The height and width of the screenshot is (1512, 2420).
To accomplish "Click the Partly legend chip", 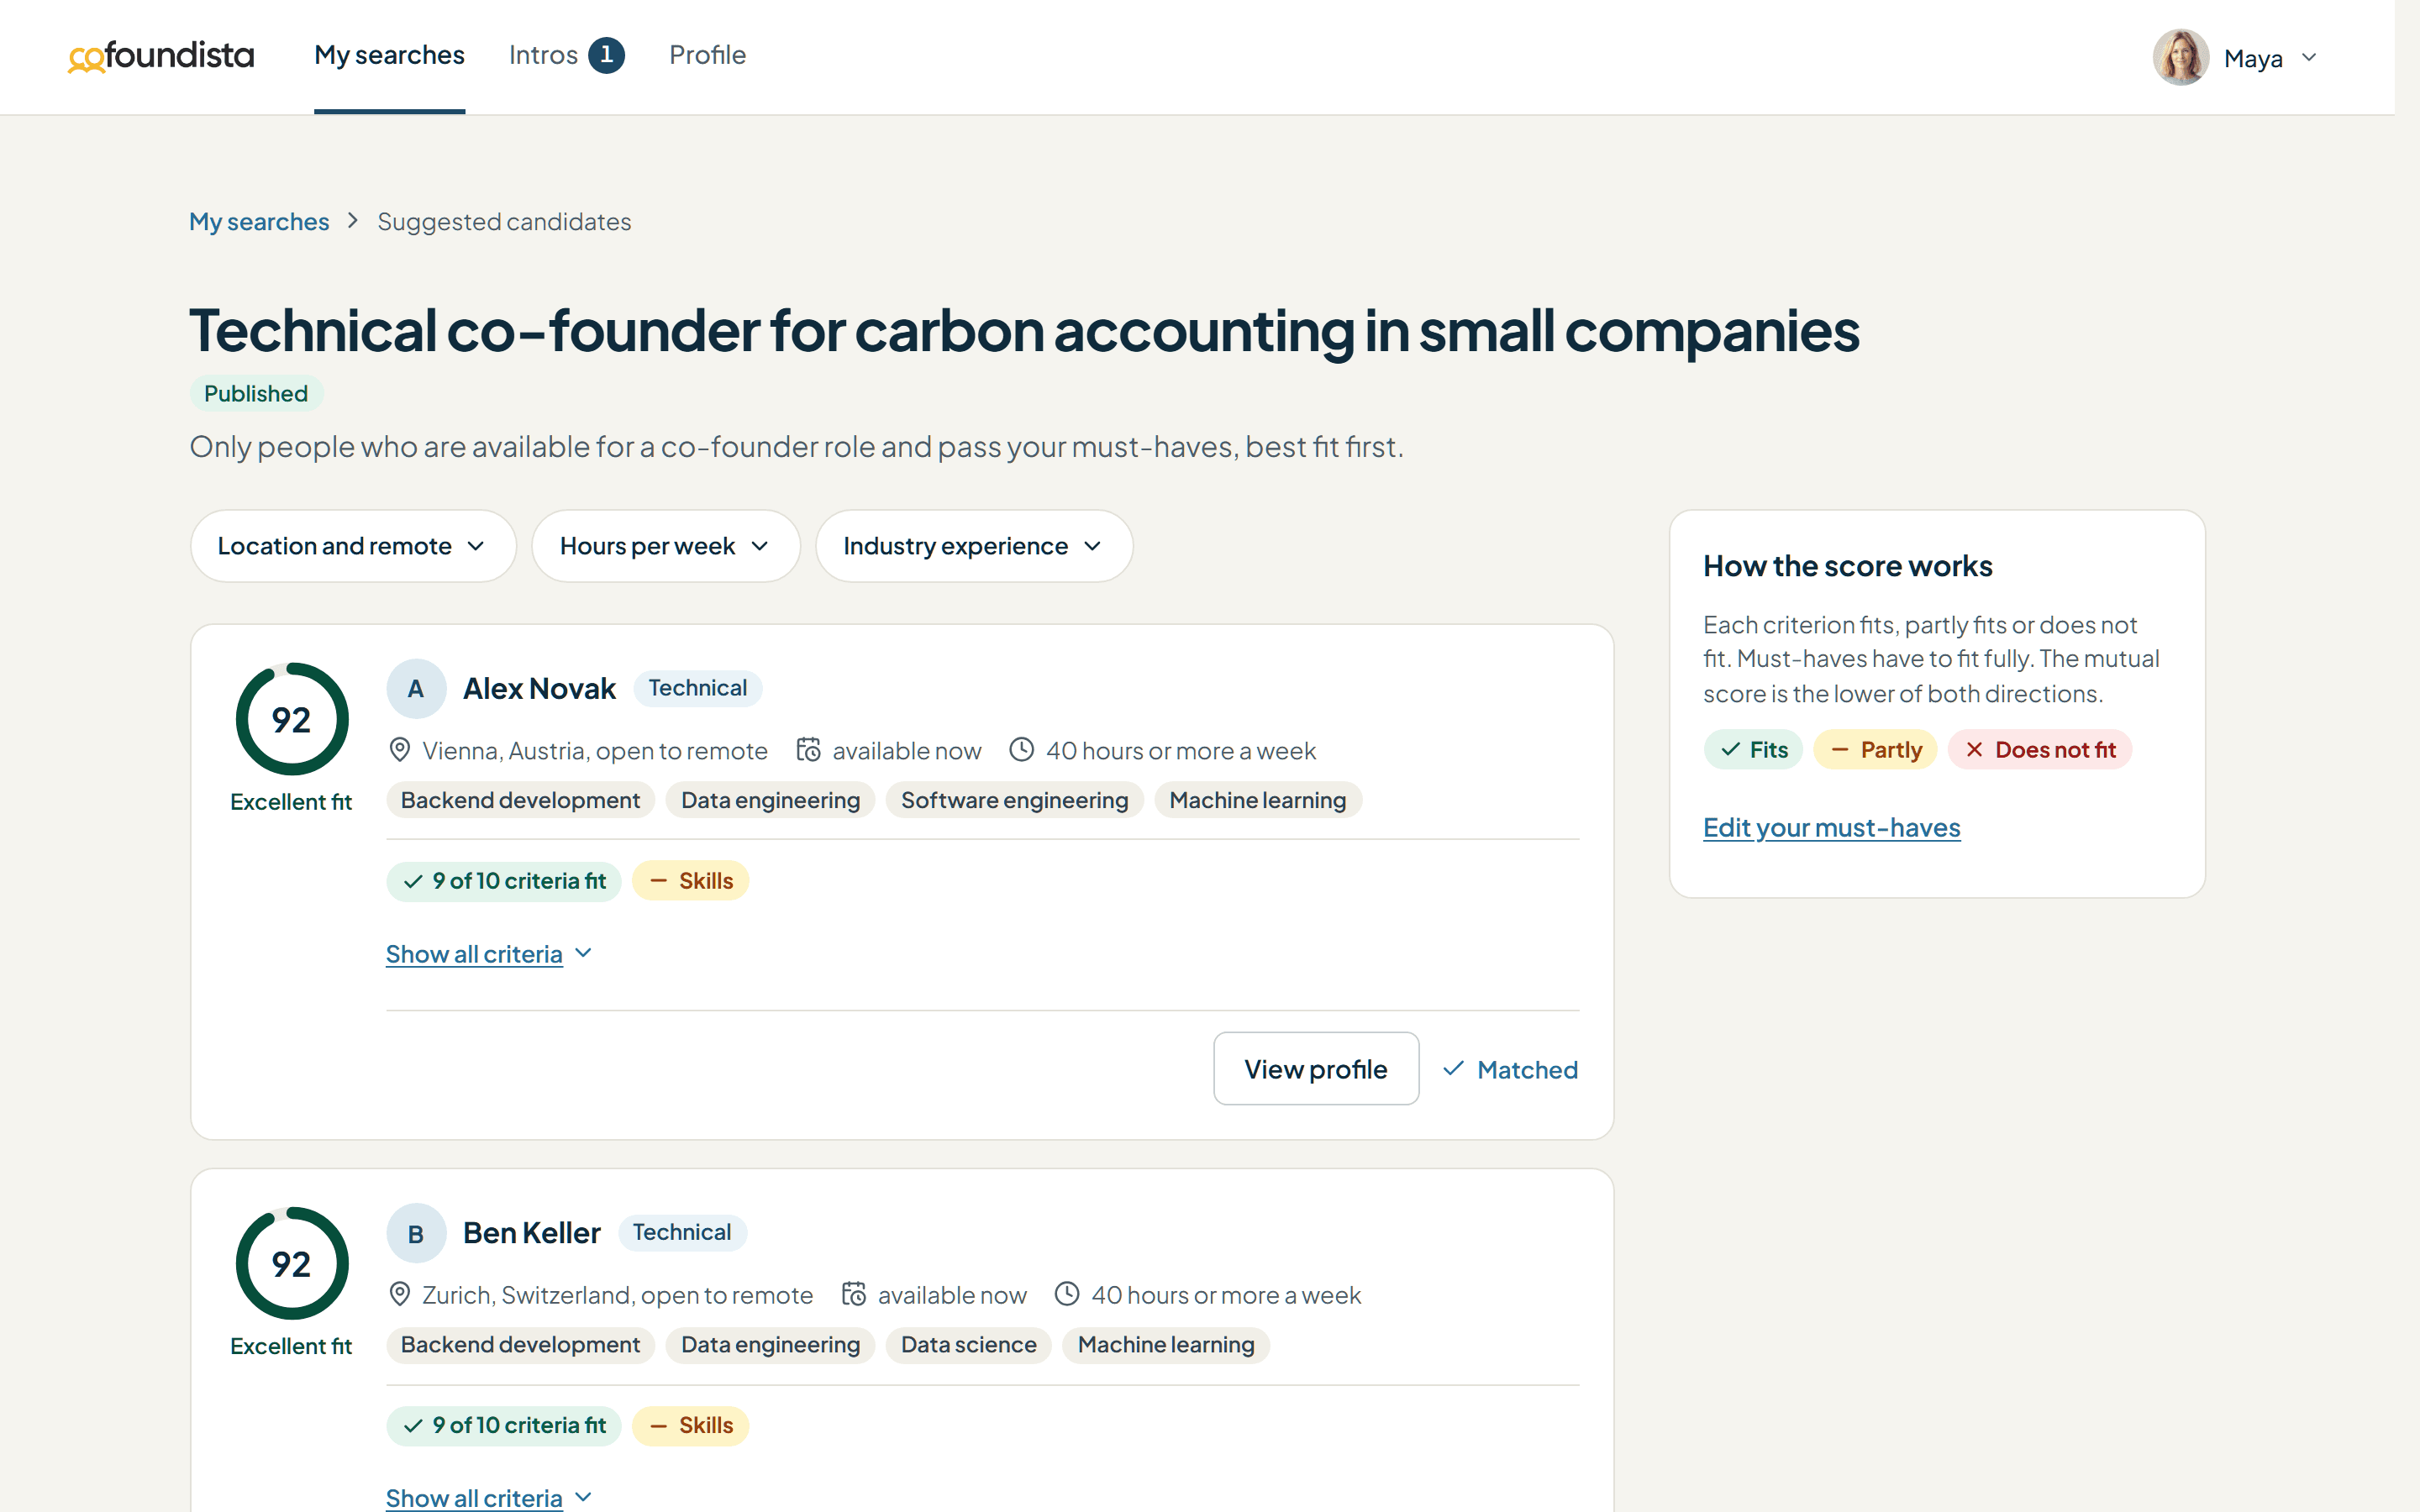I will point(1875,749).
